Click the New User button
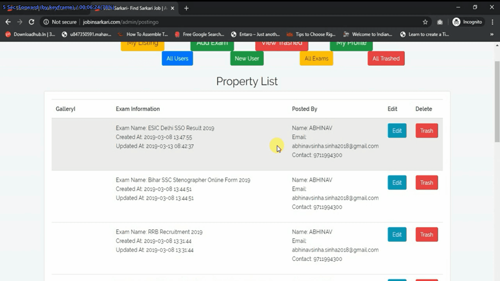Screen dimensions: 500x281 click(x=247, y=59)
